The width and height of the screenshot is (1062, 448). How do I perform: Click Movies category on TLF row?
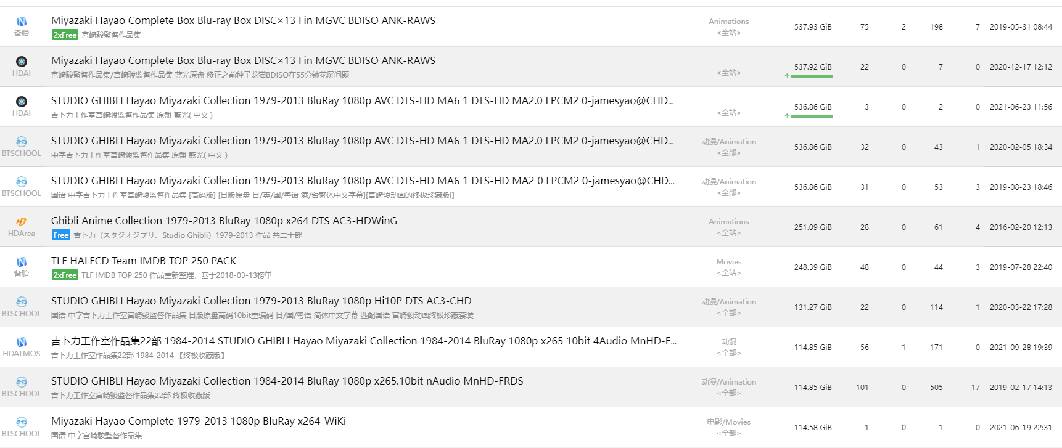[x=729, y=262]
